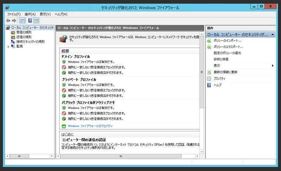This screenshot has height=171, width=281.
Task: Click ポリシーのインポート... action
Action: 227,41
